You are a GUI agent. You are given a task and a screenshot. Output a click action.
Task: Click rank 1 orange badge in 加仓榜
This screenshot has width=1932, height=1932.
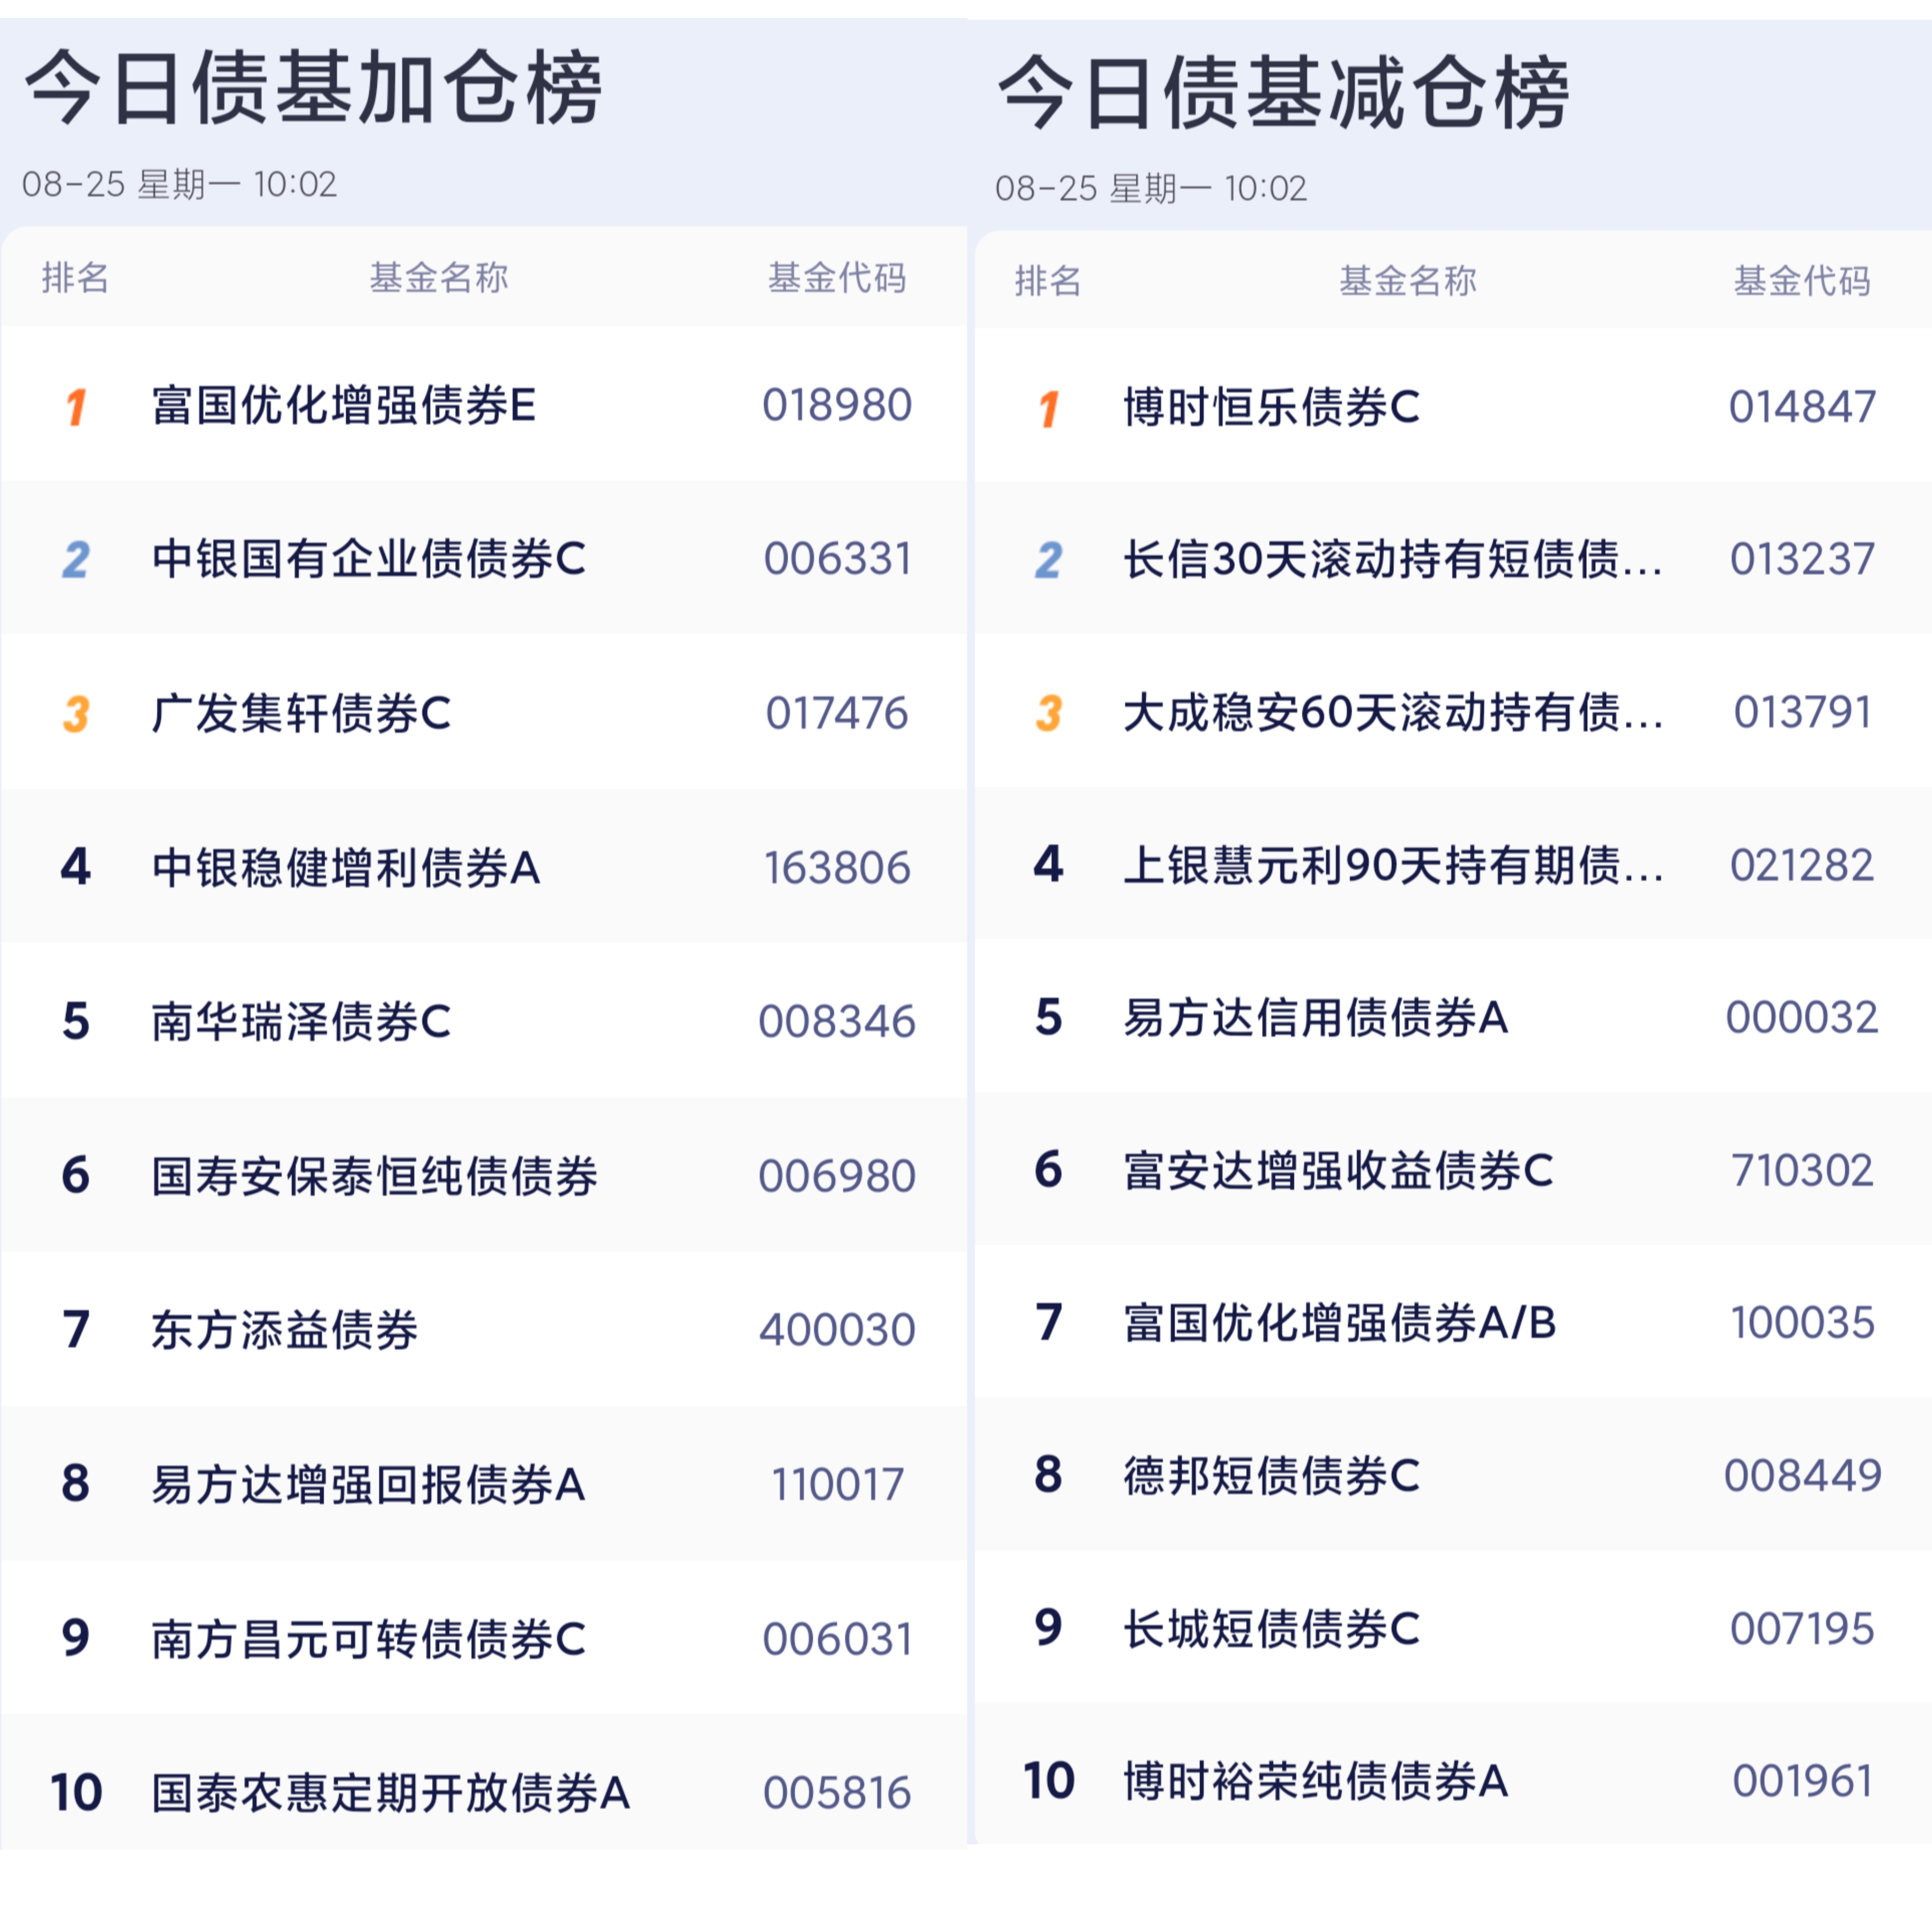tap(76, 407)
